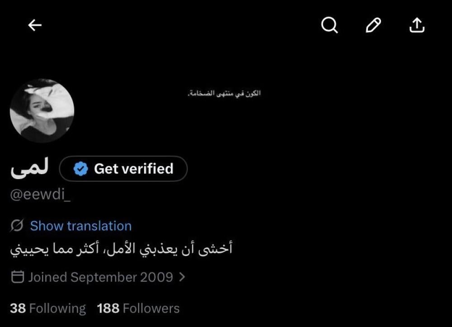The width and height of the screenshot is (452, 327).
Task: Open the 38 Following list
Action: pyautogui.click(x=48, y=308)
